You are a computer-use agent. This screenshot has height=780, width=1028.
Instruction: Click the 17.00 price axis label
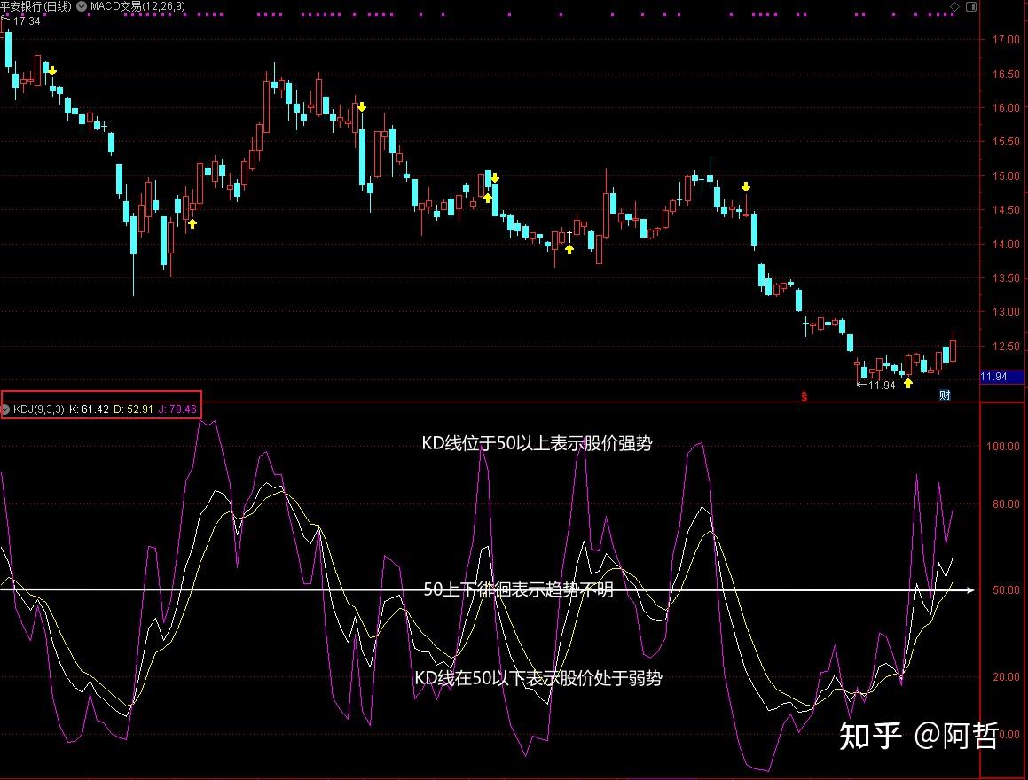1006,40
